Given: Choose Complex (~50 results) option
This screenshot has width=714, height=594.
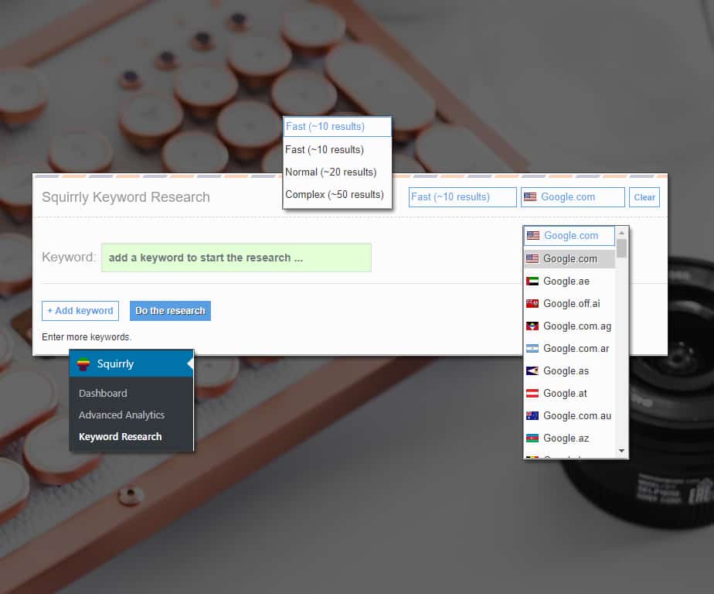Looking at the screenshot, I should pos(337,195).
